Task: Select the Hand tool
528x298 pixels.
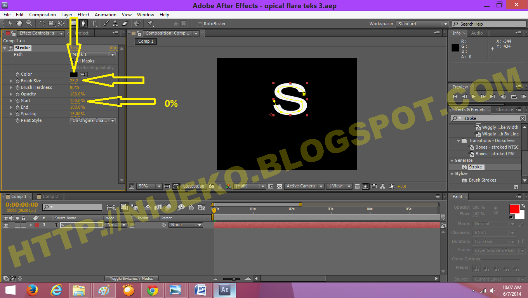Action: click(x=19, y=24)
